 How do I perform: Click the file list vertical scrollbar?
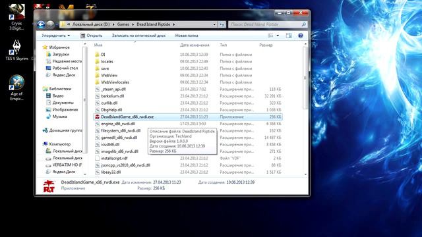click(x=305, y=78)
